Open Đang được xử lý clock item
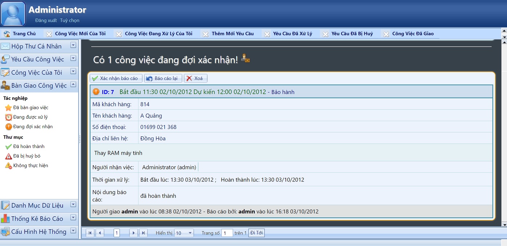Screen dimensions: 507x246 click(30, 117)
